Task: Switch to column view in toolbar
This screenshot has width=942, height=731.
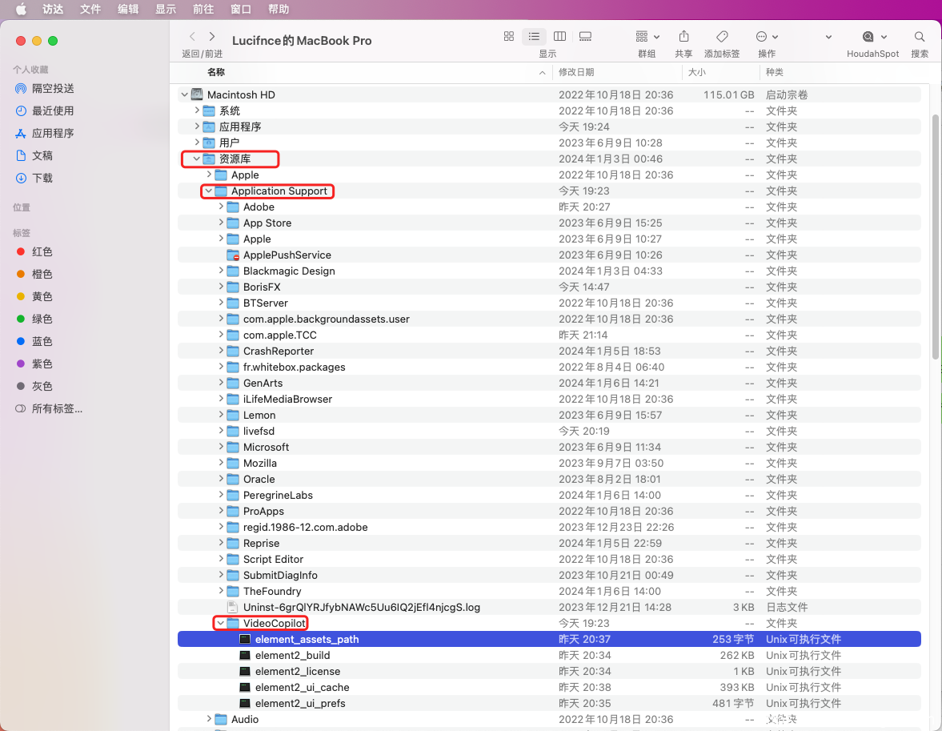Action: pyautogui.click(x=559, y=37)
